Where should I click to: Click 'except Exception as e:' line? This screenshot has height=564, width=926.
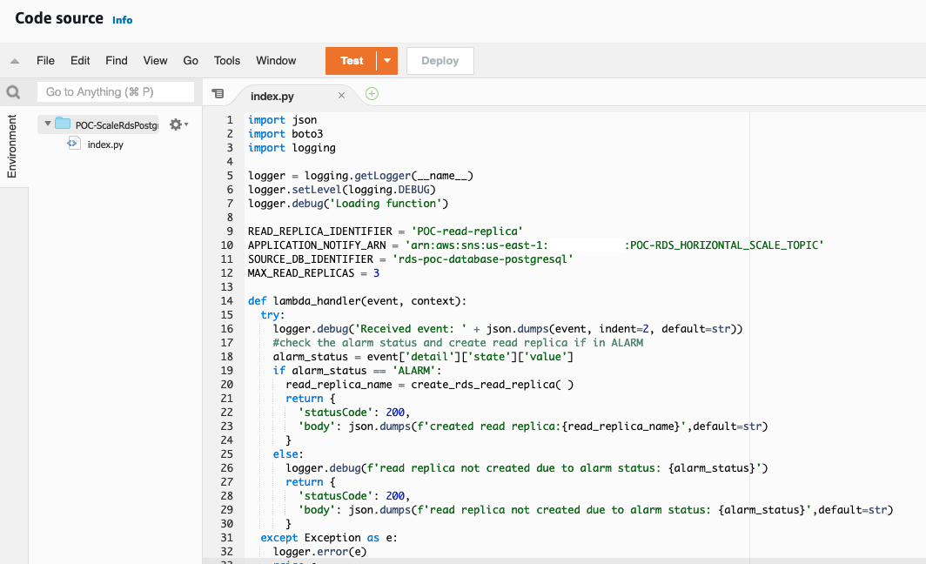coord(329,538)
